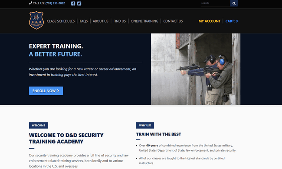Click the phone icon beside Call Us

[x=30, y=3]
